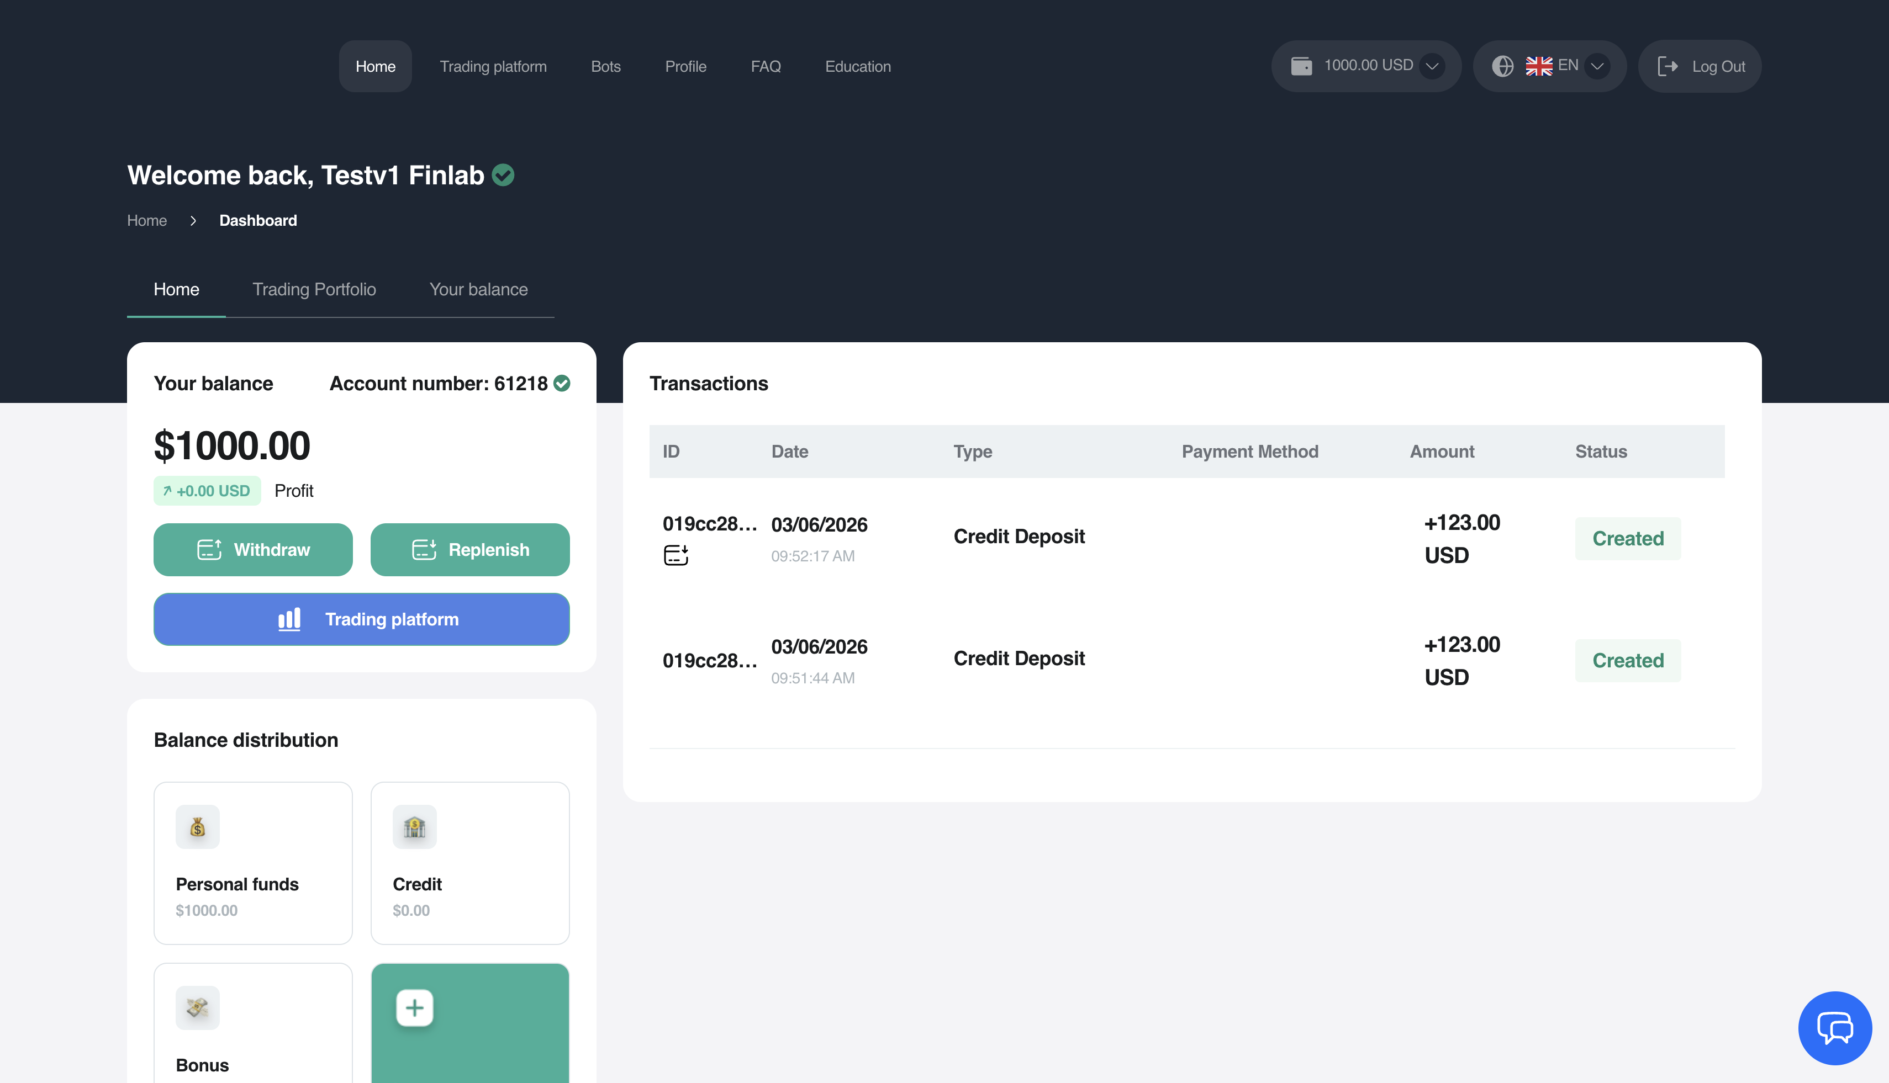The width and height of the screenshot is (1889, 1083).
Task: Open the Bots section in navigation
Action: pos(606,66)
